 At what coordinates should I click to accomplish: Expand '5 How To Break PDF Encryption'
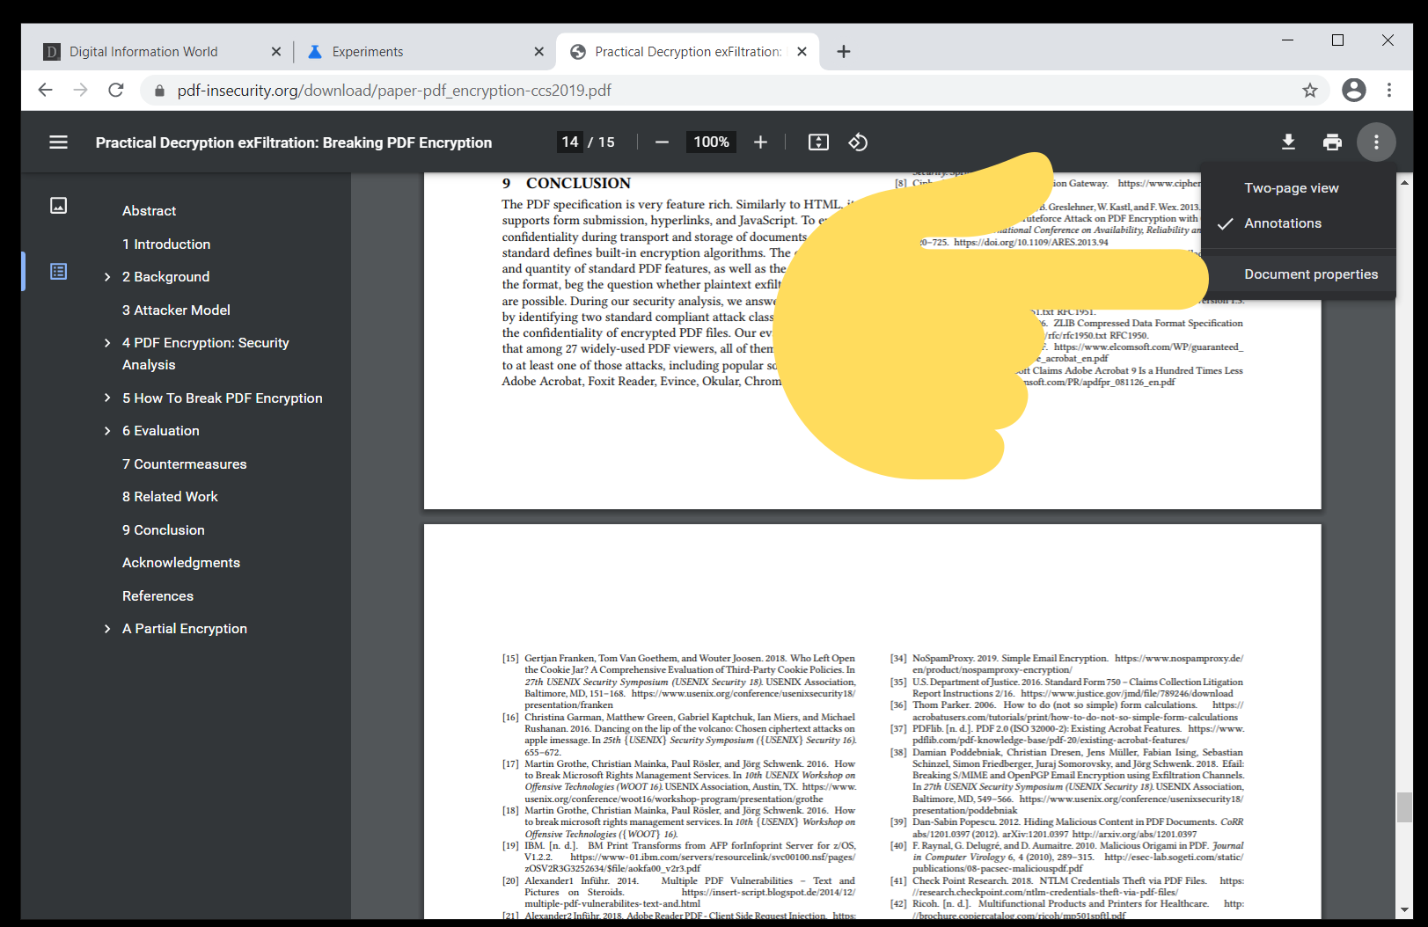(x=106, y=398)
